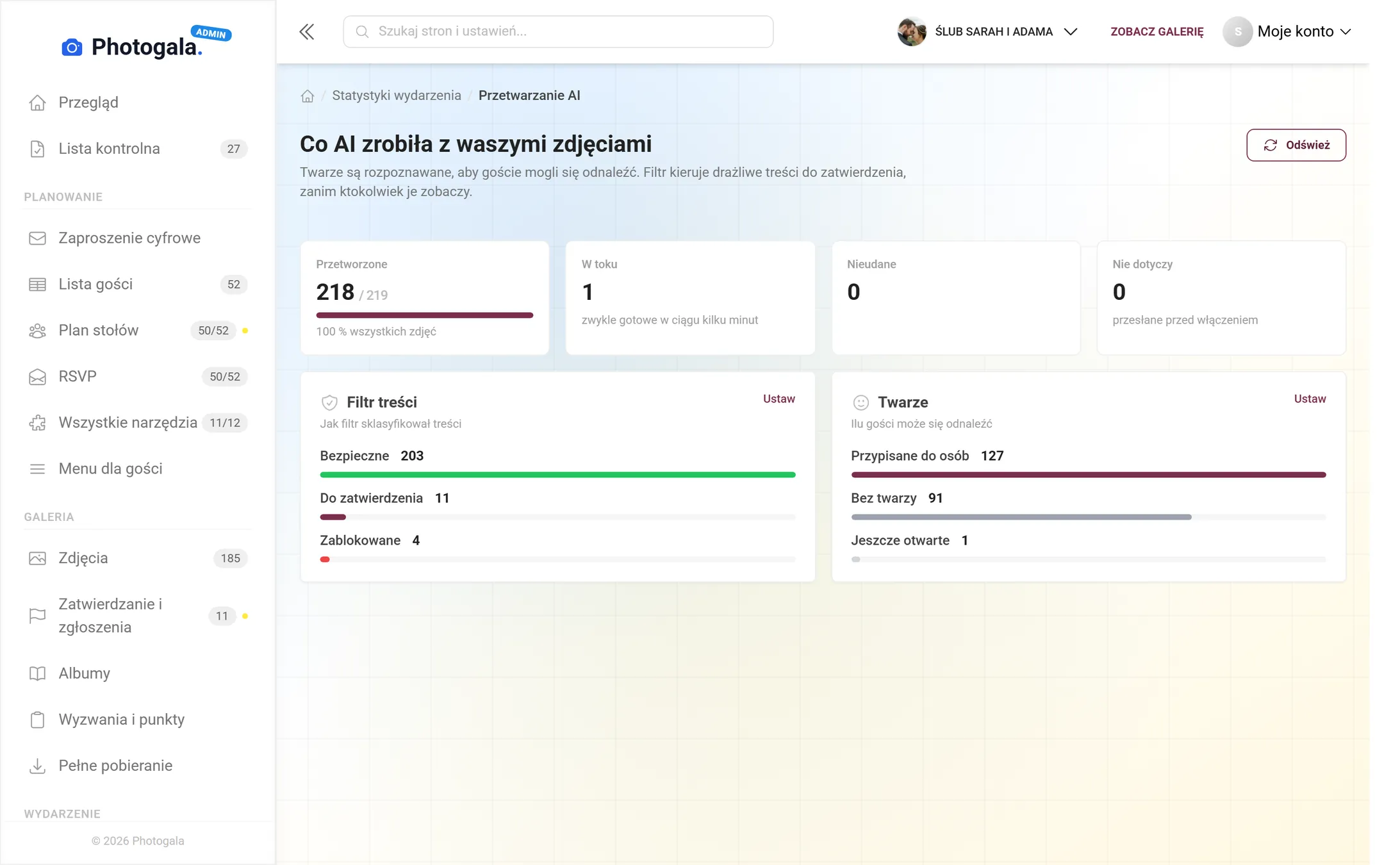Click the Plan stołów people icon
This screenshot has width=1384, height=865.
click(x=37, y=331)
